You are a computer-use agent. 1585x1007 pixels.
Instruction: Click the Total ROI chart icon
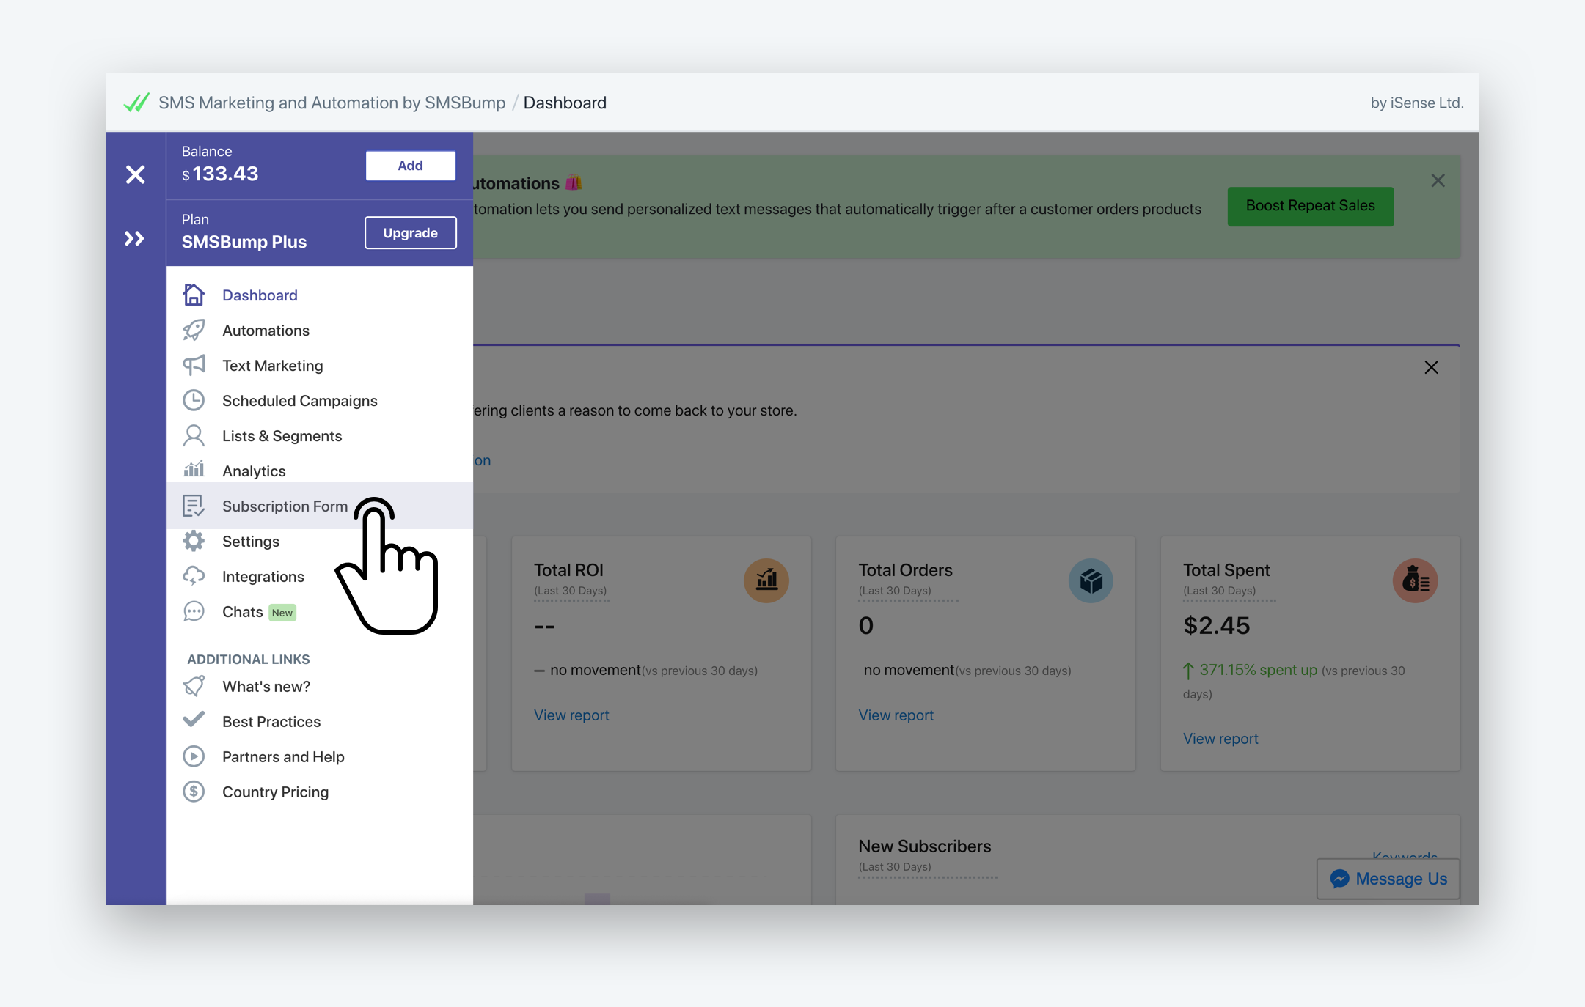tap(766, 580)
